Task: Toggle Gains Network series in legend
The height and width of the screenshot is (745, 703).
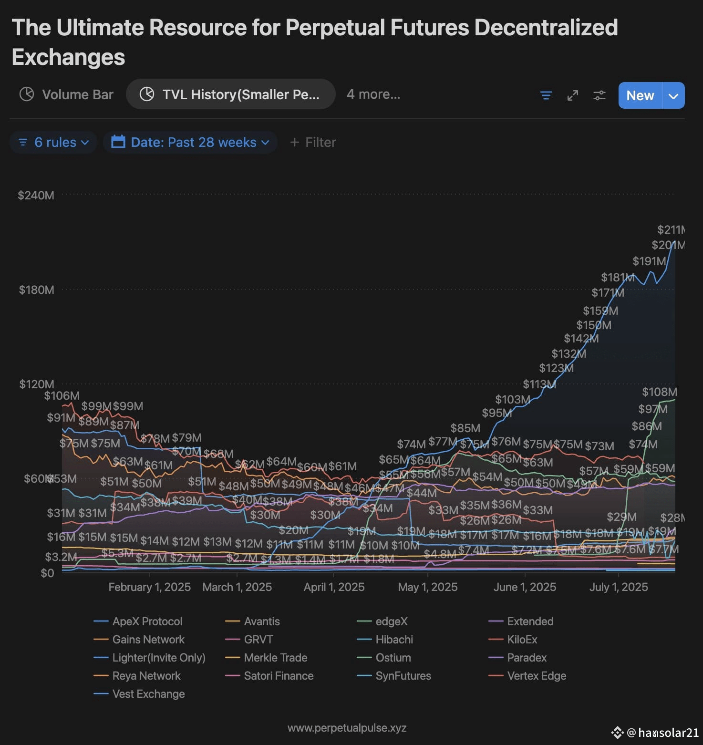Action: coord(139,640)
